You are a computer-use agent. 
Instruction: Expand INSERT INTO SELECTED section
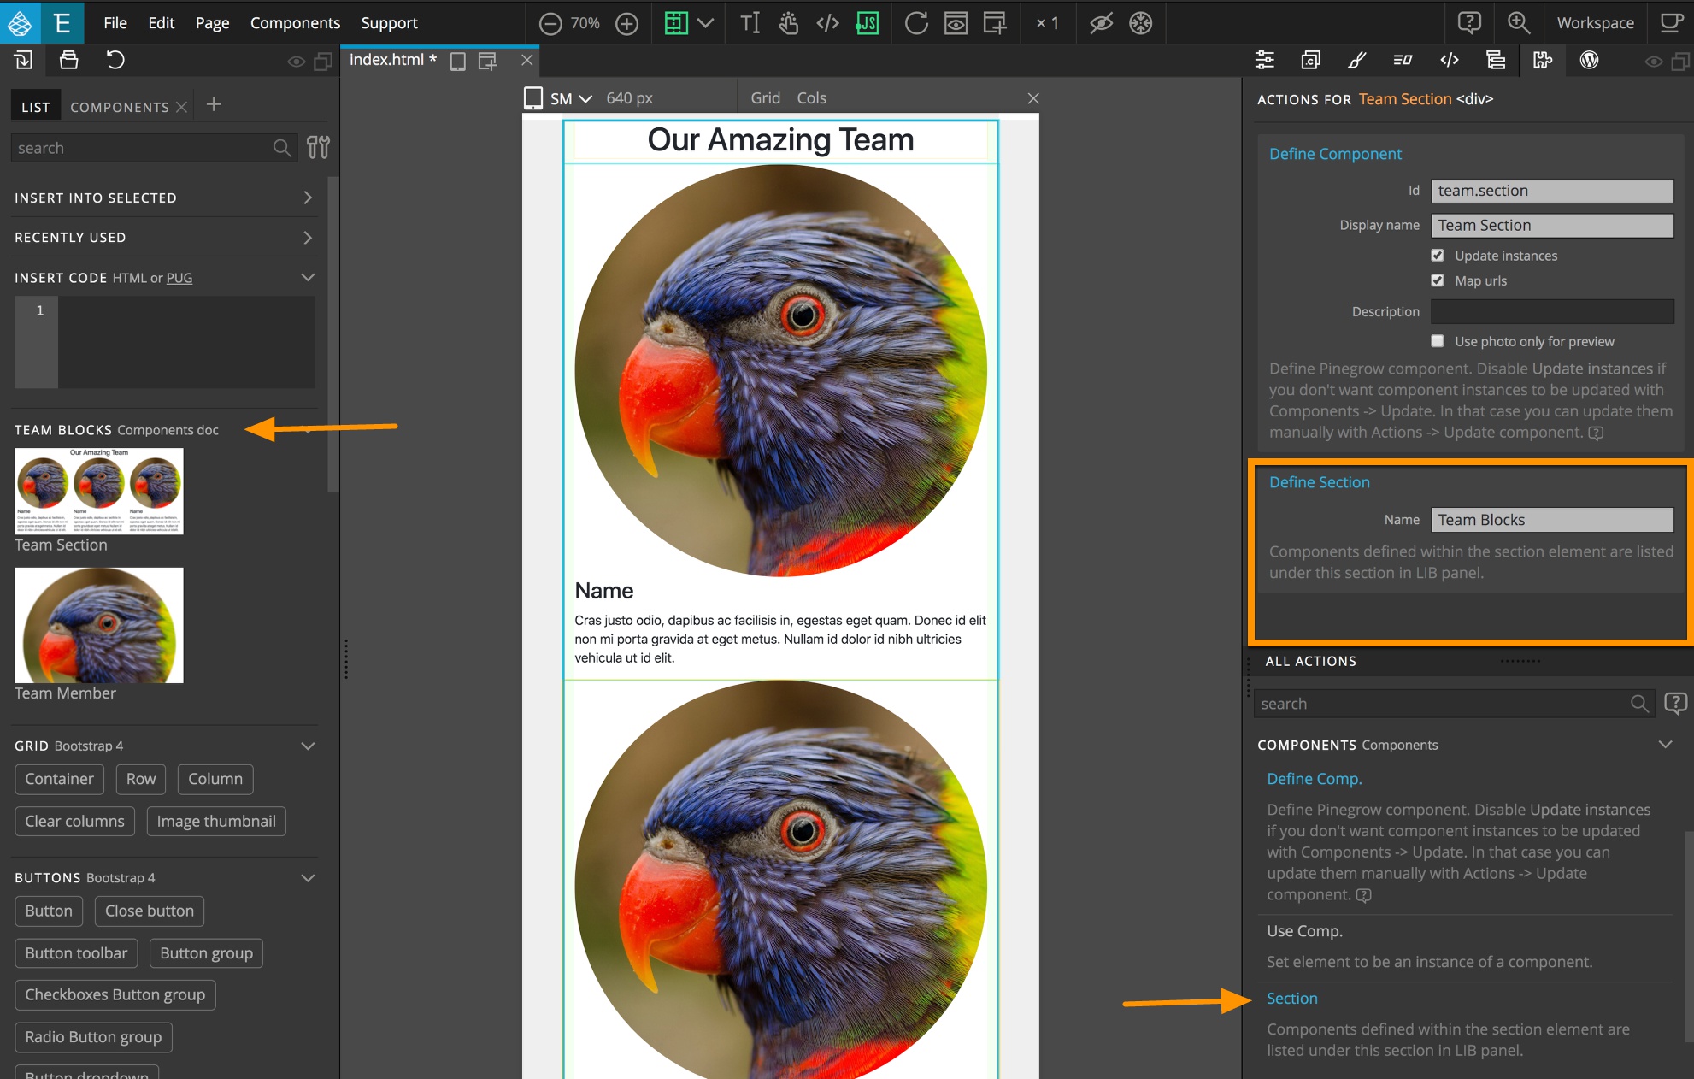(165, 198)
